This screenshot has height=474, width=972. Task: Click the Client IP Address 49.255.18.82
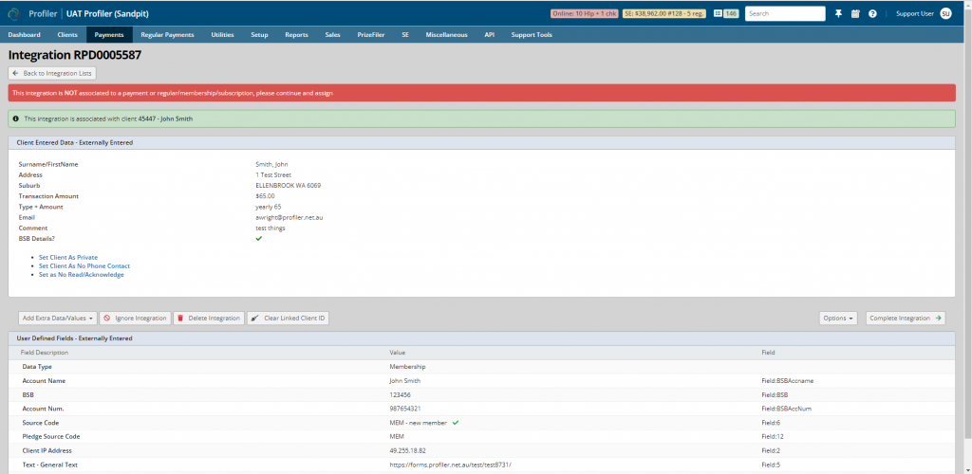point(407,450)
